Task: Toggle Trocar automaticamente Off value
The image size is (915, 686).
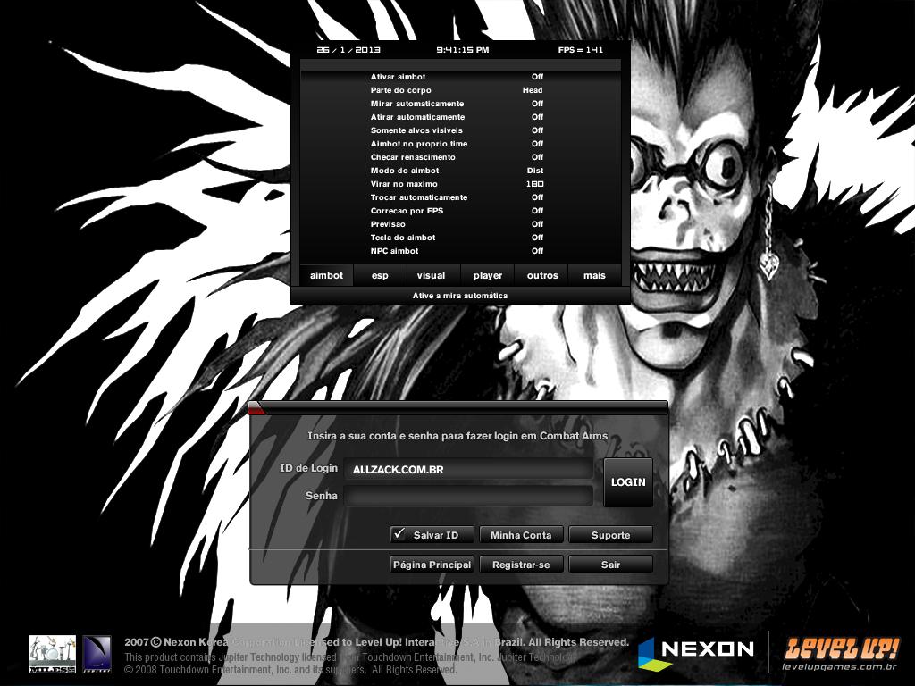Action: pyautogui.click(x=537, y=197)
